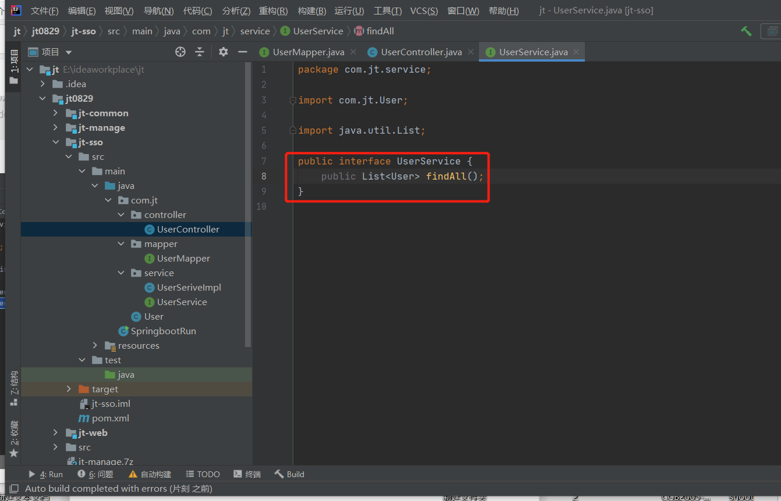Place cursor on findAll() method line
Image resolution: width=781 pixels, height=501 pixels.
coord(402,176)
